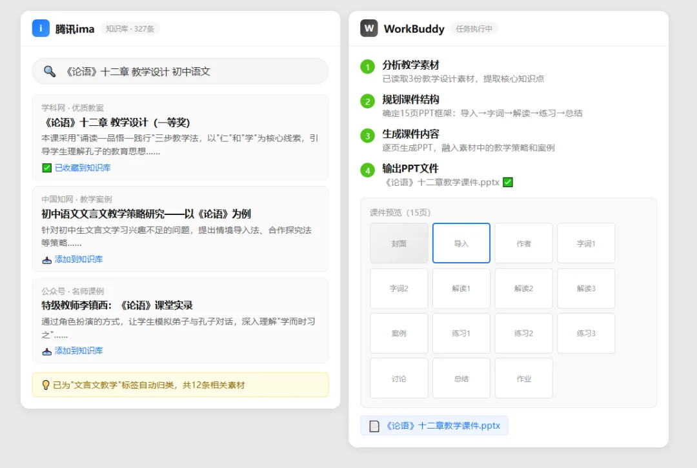697x468 pixels.
Task: Select the 解读3 slide thumbnail
Action: (586, 289)
